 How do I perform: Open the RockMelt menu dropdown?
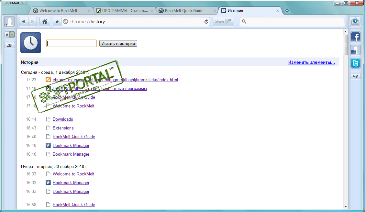point(14,3)
